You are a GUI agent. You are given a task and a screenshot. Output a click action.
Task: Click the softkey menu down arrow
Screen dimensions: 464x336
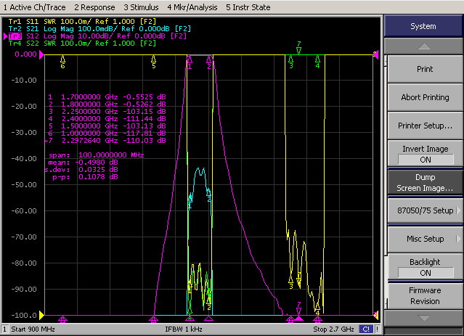(424, 319)
